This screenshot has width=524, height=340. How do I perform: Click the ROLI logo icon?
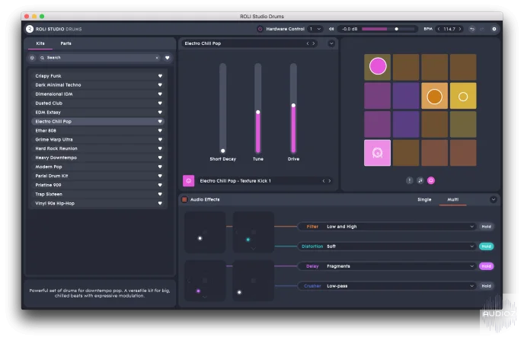30,29
